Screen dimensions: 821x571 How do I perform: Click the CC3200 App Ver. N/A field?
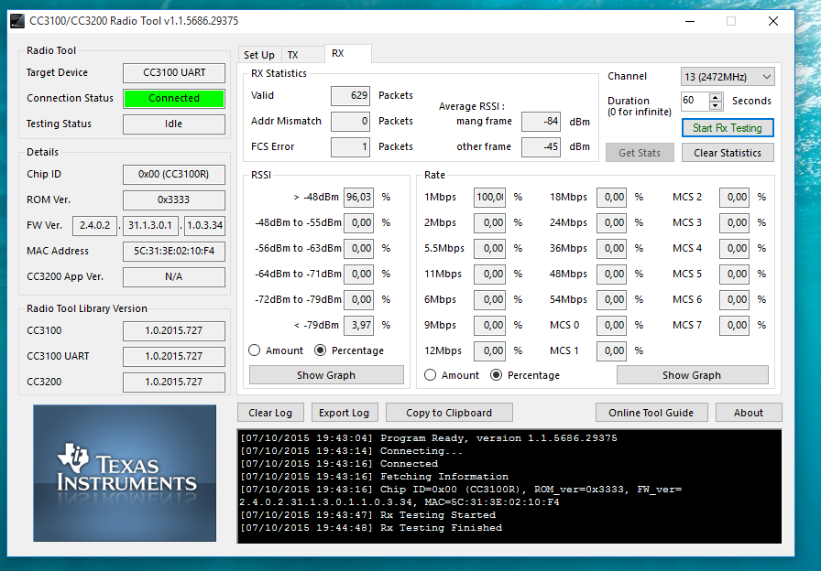[174, 276]
